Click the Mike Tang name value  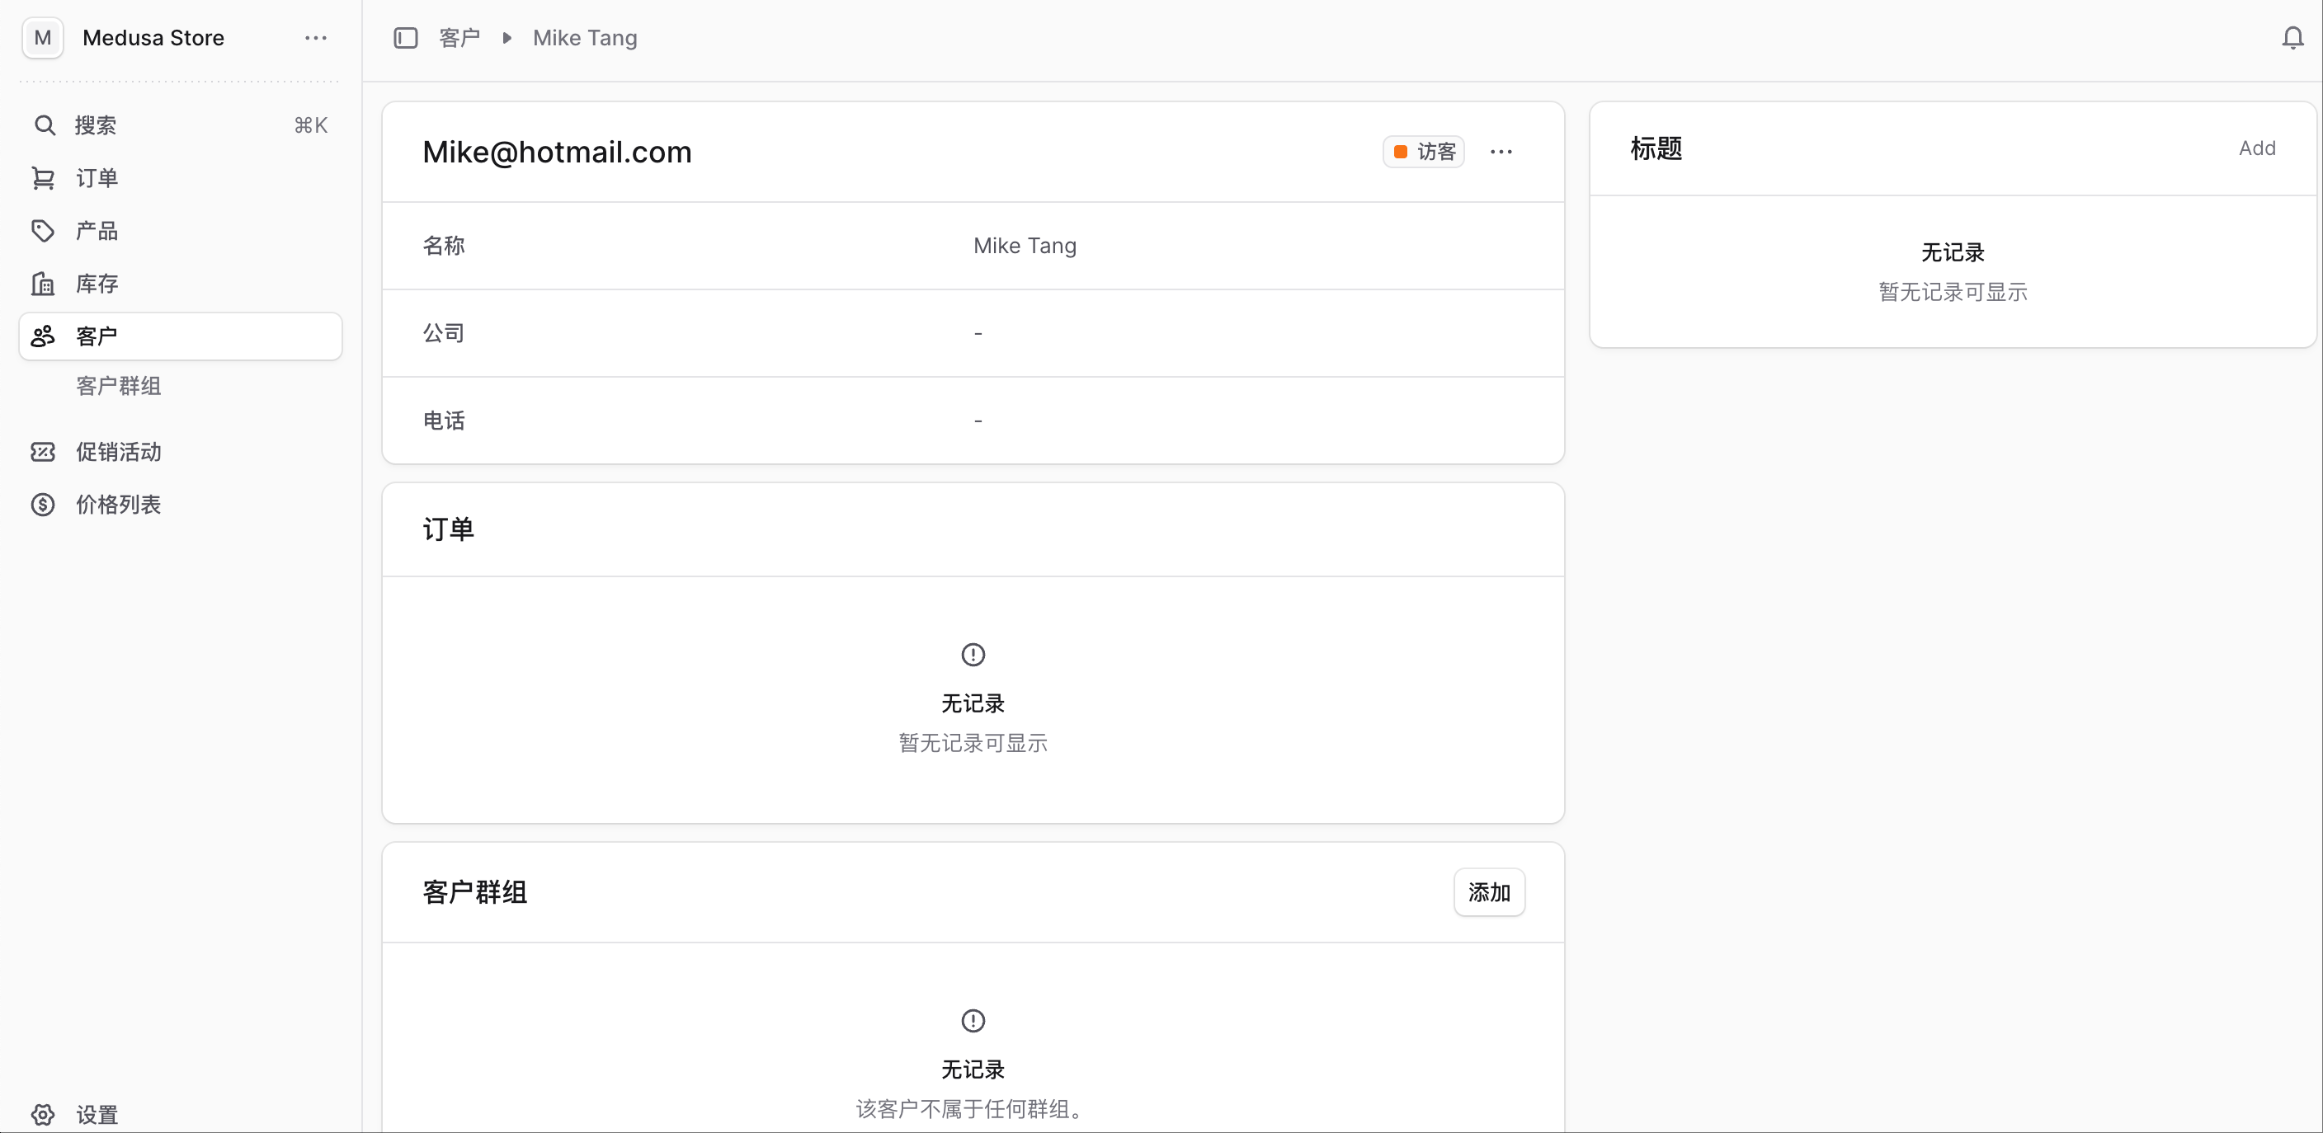(x=1025, y=245)
